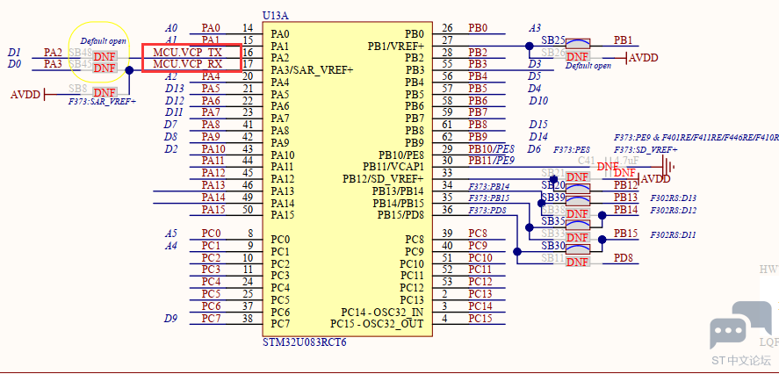Click the PD8 net label right of SB11
The image size is (779, 374).
pos(623,258)
